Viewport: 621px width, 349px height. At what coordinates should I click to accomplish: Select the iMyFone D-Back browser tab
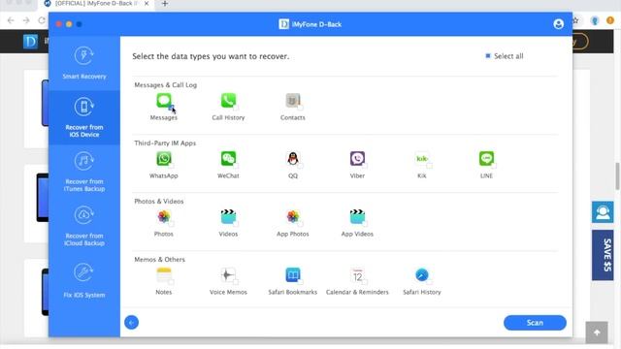pyautogui.click(x=97, y=4)
